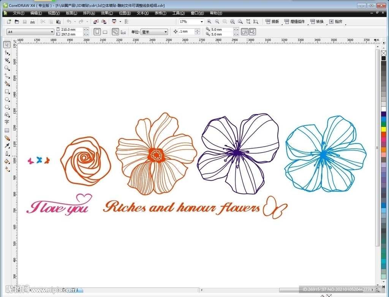Click the Print icon in toolbar
Viewport: 389px width, 297px height.
point(33,22)
